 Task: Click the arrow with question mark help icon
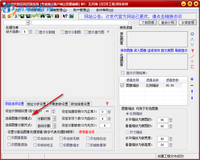[x=65, y=16]
